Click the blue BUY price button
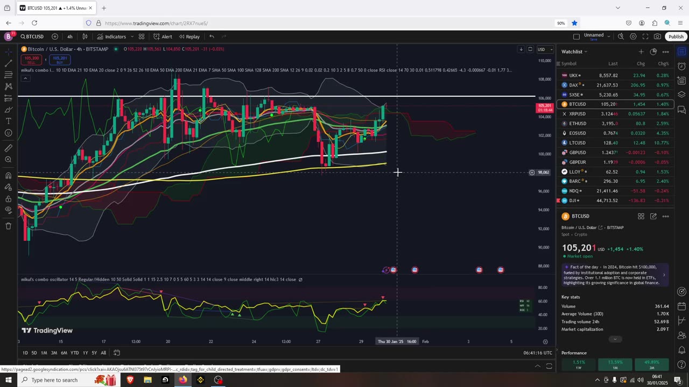The height and width of the screenshot is (387, 689). [x=60, y=60]
